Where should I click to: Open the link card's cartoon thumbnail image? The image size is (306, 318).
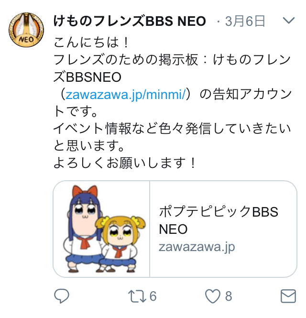click(x=101, y=229)
